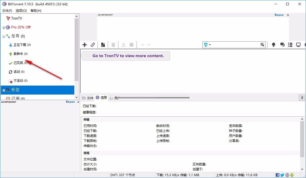Click the chat bubbles toolbar icon
Image resolution: width=306 pixels, height=178 pixels.
pos(282,45)
